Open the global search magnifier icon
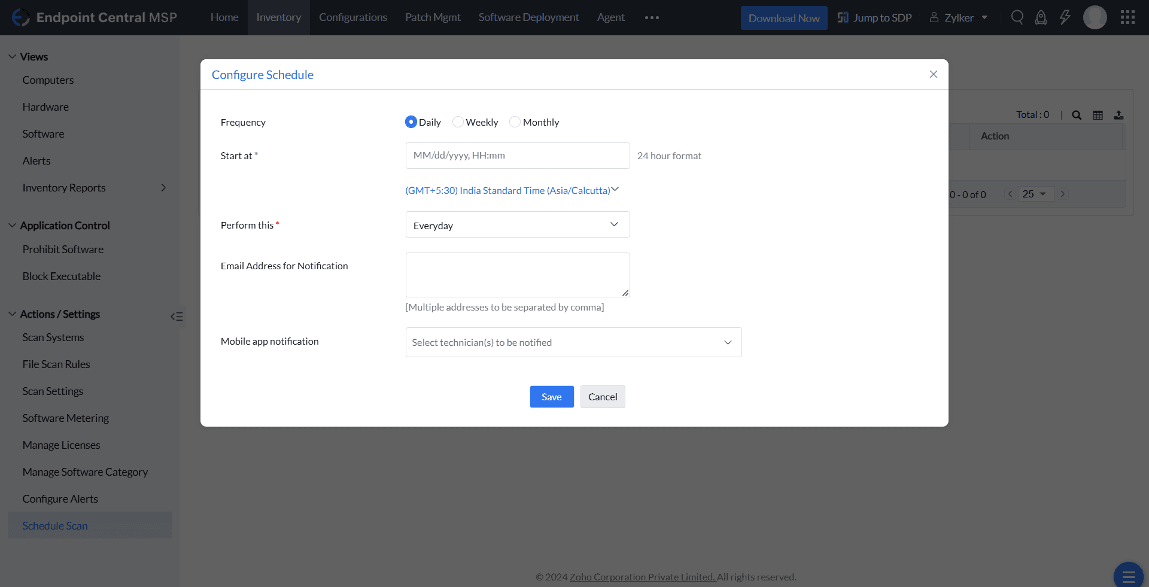Image resolution: width=1149 pixels, height=587 pixels. pyautogui.click(x=1017, y=17)
